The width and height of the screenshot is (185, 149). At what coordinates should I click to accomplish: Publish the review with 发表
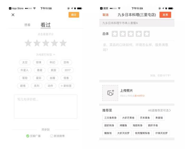pyautogui.click(x=165, y=15)
